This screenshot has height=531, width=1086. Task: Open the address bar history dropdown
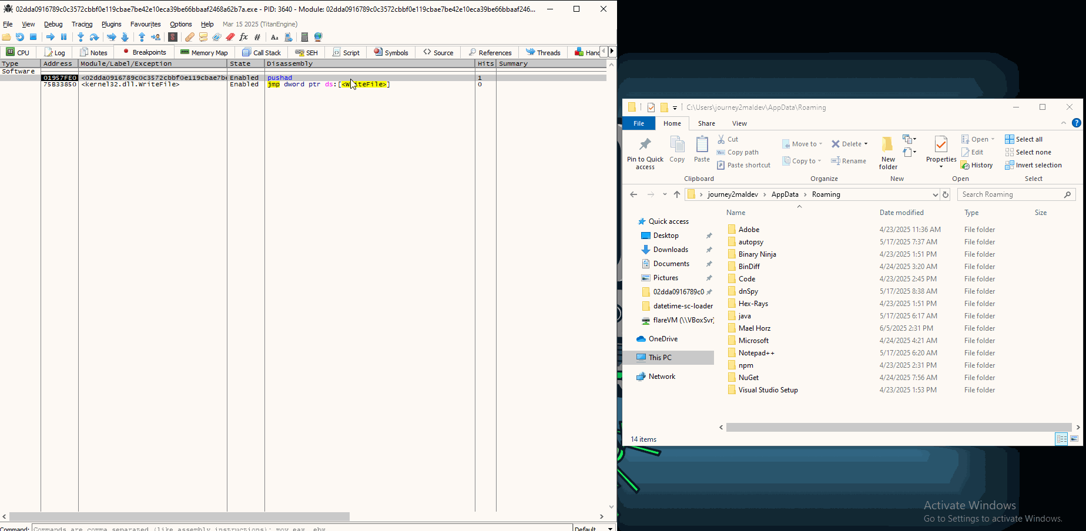935,194
